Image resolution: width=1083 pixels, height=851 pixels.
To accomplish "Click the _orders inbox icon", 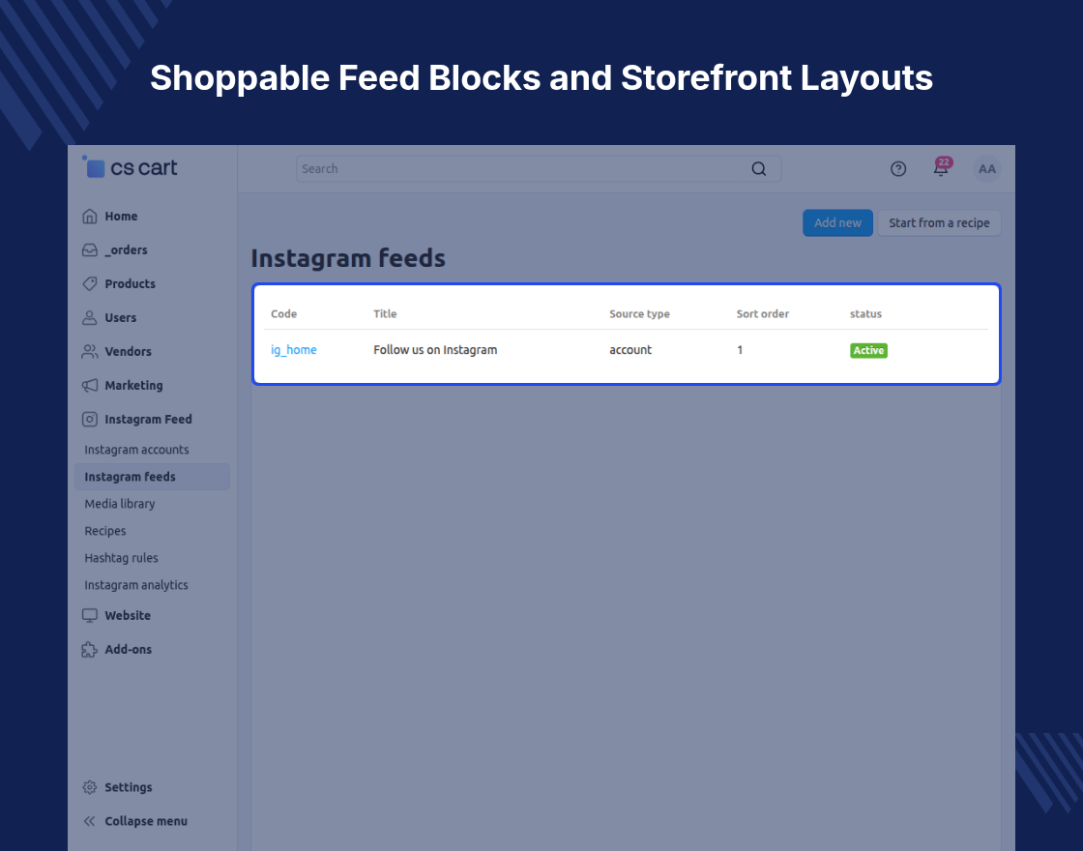I will click(90, 250).
